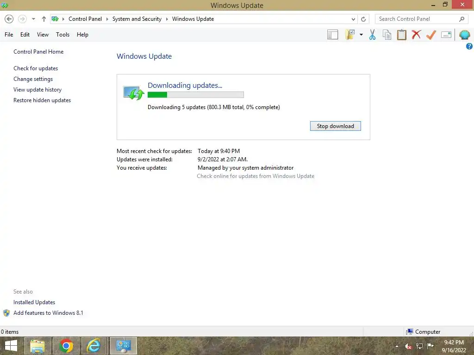
Task: Click the Stop download button
Action: tap(335, 126)
